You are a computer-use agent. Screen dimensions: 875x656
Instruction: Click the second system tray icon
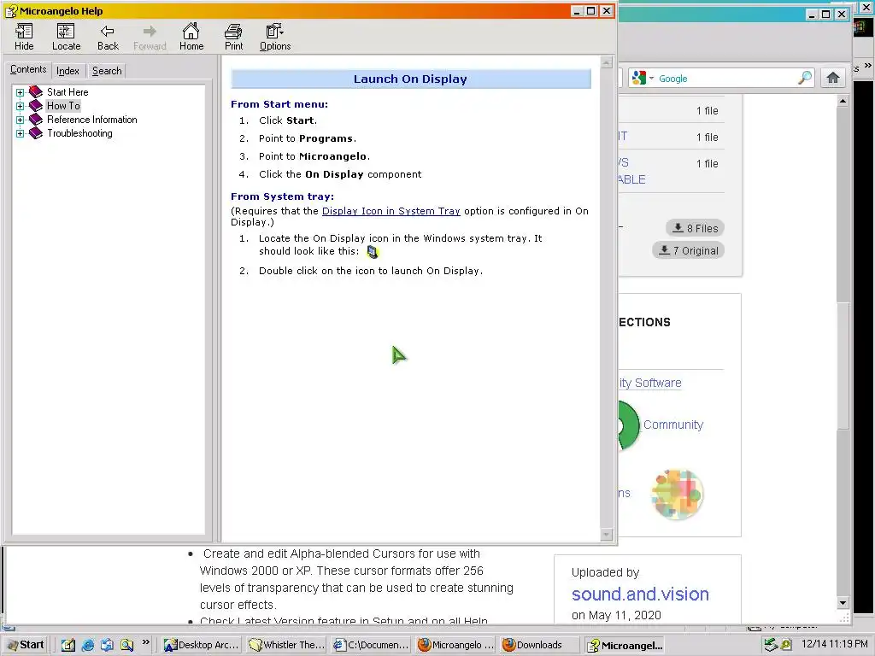click(786, 645)
